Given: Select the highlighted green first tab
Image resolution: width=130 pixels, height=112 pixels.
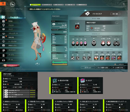Looking at the screenshot, I should (x=35, y=5).
